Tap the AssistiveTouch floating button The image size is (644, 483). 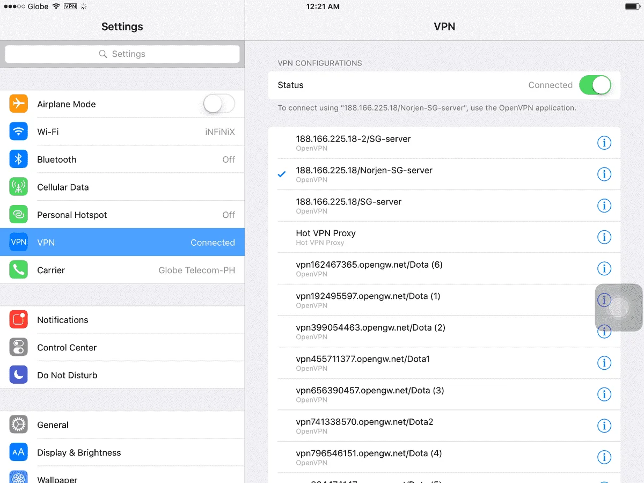click(x=619, y=308)
